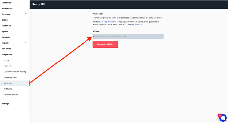Image resolution: width=228 pixels, height=123 pixels.
Task: Select Webhooks under Integrations
Action: [x=8, y=89]
